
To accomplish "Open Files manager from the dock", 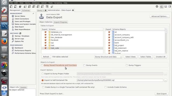I will 4,18.
